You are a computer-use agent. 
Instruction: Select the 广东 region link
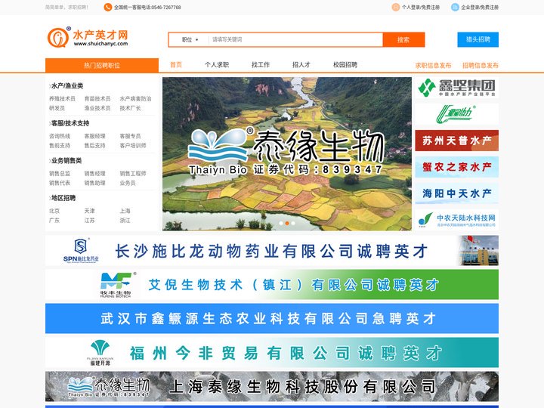tap(54, 221)
